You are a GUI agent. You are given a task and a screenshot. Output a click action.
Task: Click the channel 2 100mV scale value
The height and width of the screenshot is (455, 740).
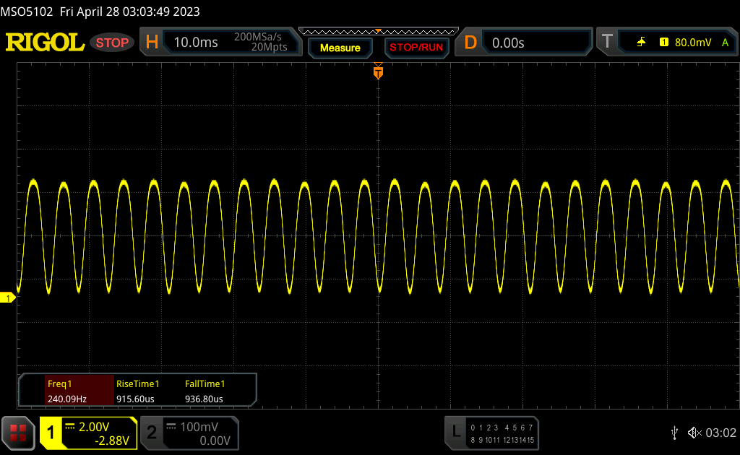point(199,427)
